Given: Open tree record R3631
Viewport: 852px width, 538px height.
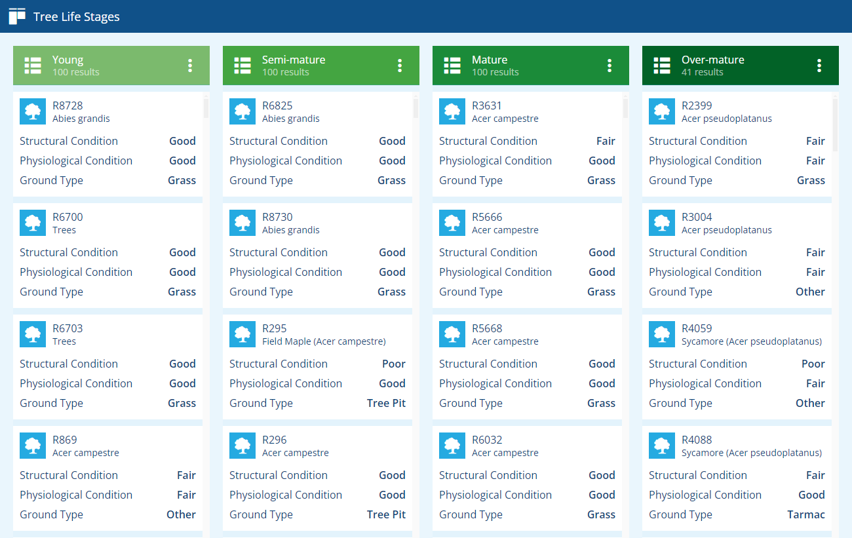Looking at the screenshot, I should click(527, 144).
